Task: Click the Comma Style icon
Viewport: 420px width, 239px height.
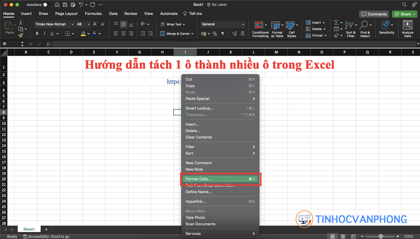Action: (x=222, y=34)
